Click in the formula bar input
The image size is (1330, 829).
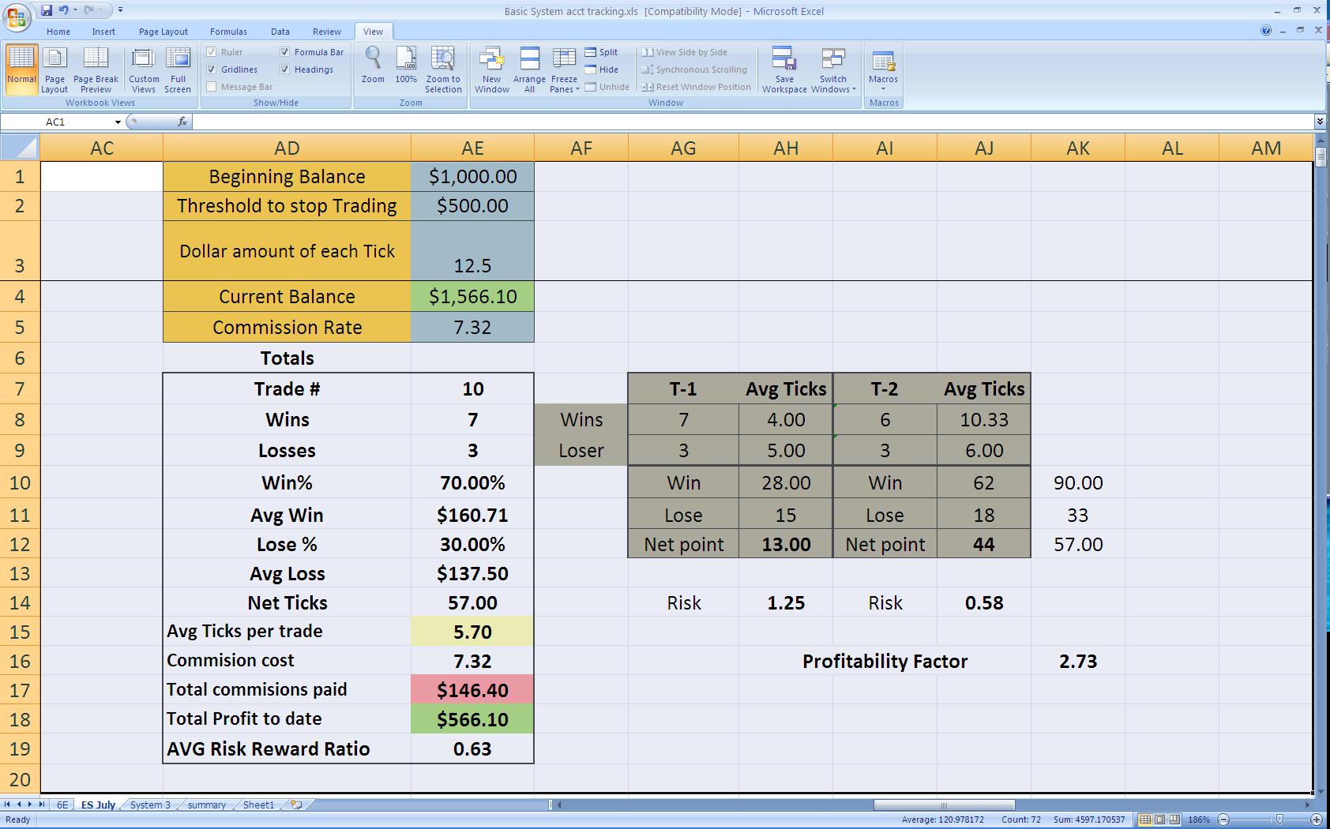[753, 122]
